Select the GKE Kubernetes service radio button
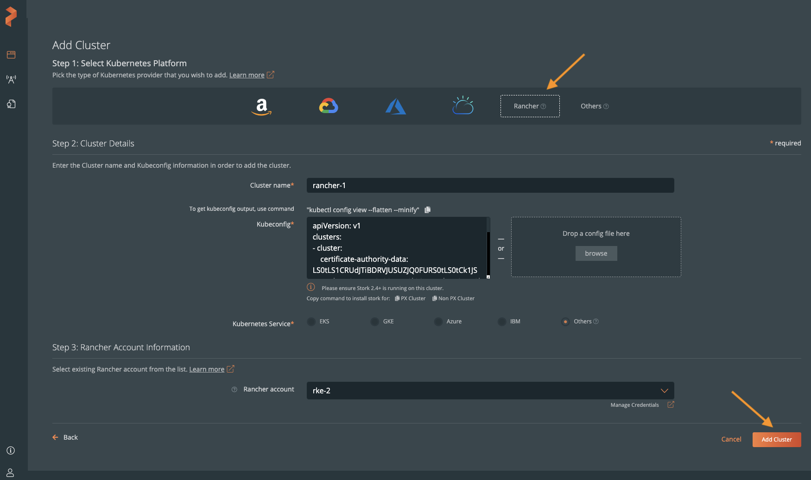Viewport: 811px width, 480px height. point(375,322)
